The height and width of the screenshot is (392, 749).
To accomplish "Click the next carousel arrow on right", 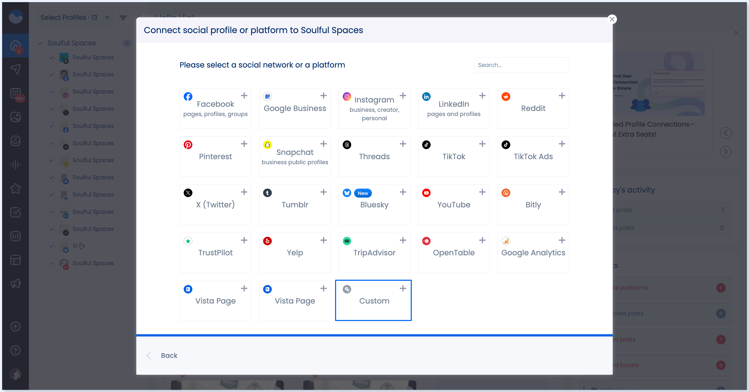I will click(725, 152).
